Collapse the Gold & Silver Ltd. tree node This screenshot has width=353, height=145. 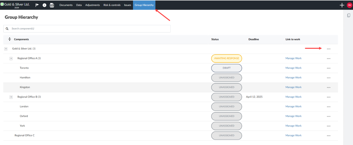click(6, 49)
